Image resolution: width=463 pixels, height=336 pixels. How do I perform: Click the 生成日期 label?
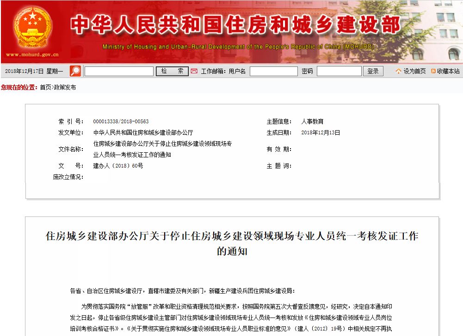coord(279,132)
